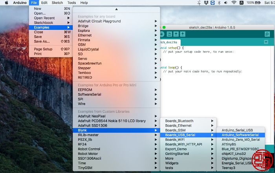Image resolution: width=275 pixels, height=173 pixels.
Task: Open the Bluetooth status icon
Action: [219, 3]
